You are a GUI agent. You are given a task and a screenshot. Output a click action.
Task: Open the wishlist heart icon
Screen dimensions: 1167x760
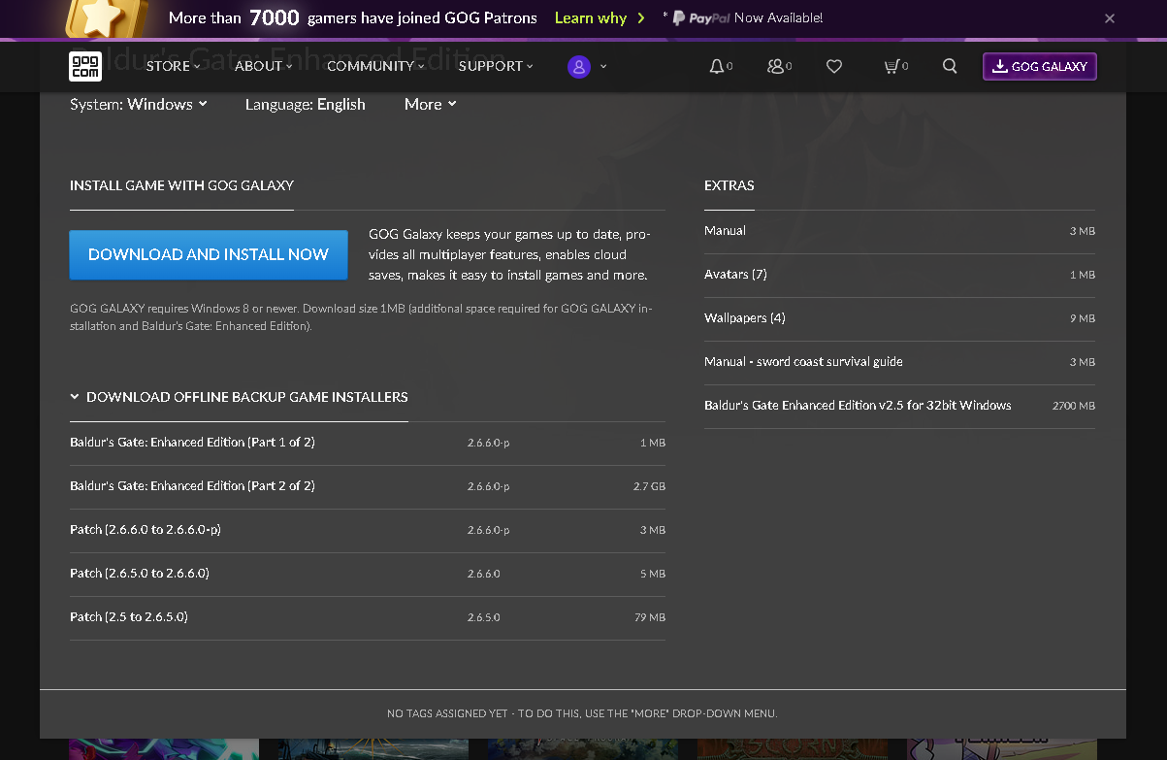click(834, 66)
